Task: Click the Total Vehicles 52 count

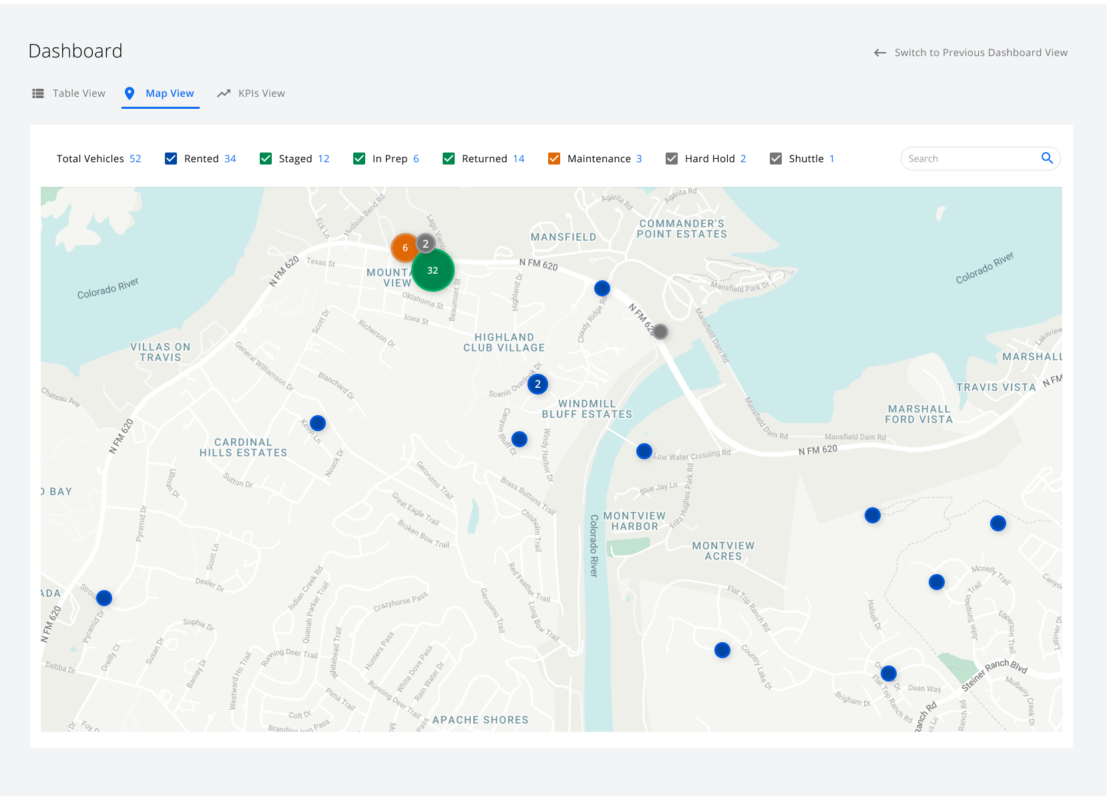Action: pyautogui.click(x=99, y=158)
